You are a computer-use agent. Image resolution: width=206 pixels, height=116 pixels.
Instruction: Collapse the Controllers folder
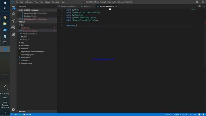point(25,28)
